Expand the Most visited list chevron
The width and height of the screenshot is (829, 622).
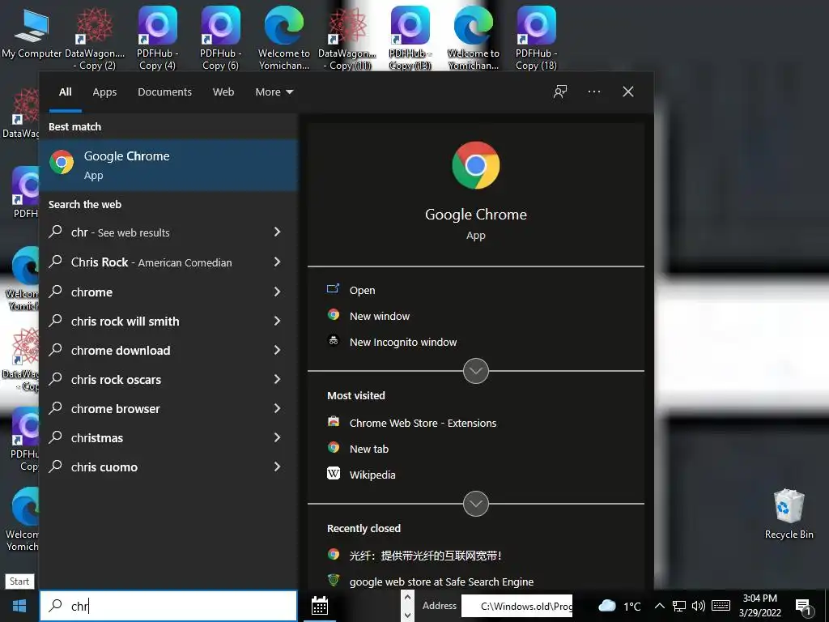point(476,504)
